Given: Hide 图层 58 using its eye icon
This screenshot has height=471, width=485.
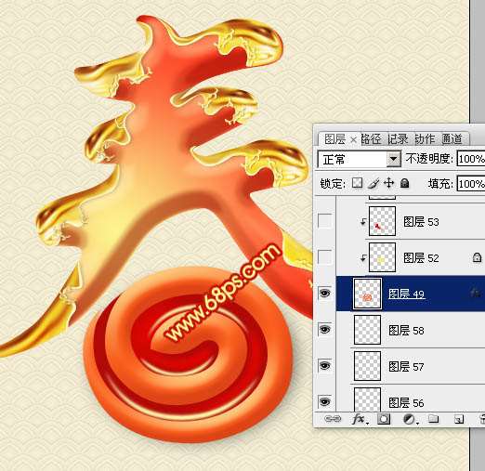Looking at the screenshot, I should [324, 329].
